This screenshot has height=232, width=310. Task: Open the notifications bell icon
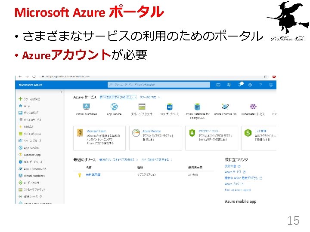[x=241, y=85]
